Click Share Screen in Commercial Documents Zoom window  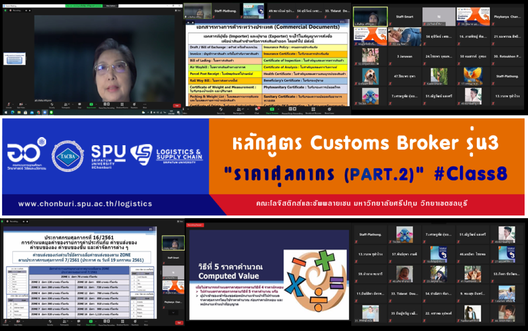point(272,111)
